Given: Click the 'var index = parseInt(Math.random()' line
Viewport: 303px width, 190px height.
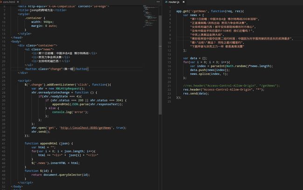Looking at the screenshot, I should coord(232,66).
